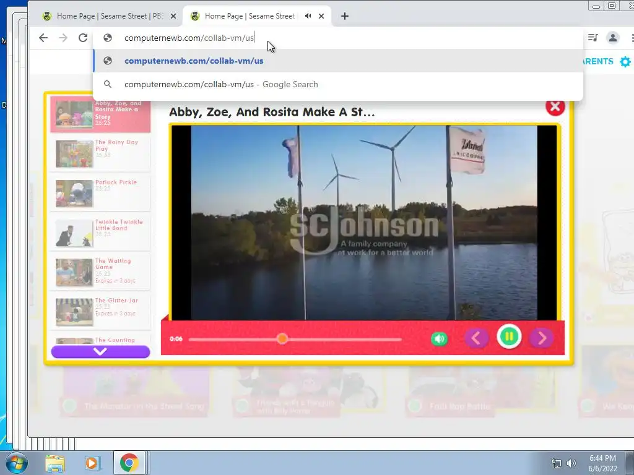The image size is (634, 475).
Task: Skip to previous video with purple left arrow
Action: coord(476,338)
